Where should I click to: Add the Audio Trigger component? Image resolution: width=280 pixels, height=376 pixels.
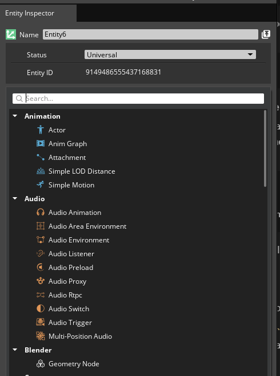70,323
